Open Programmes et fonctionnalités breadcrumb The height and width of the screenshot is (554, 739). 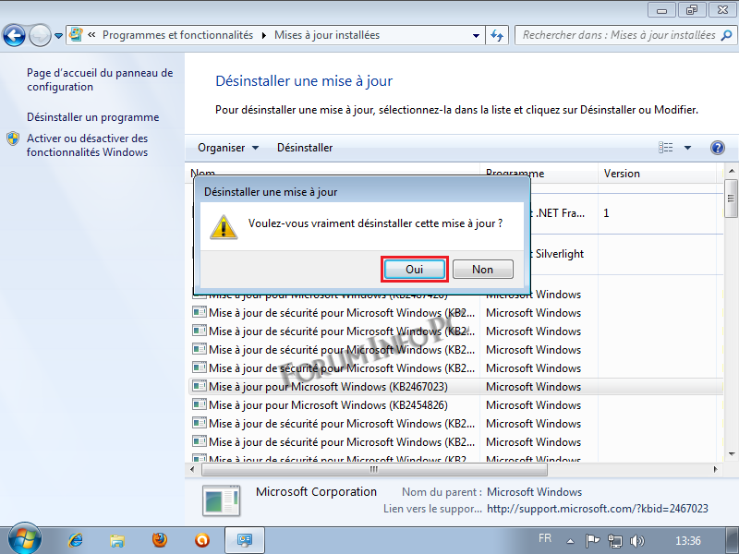[x=177, y=35]
